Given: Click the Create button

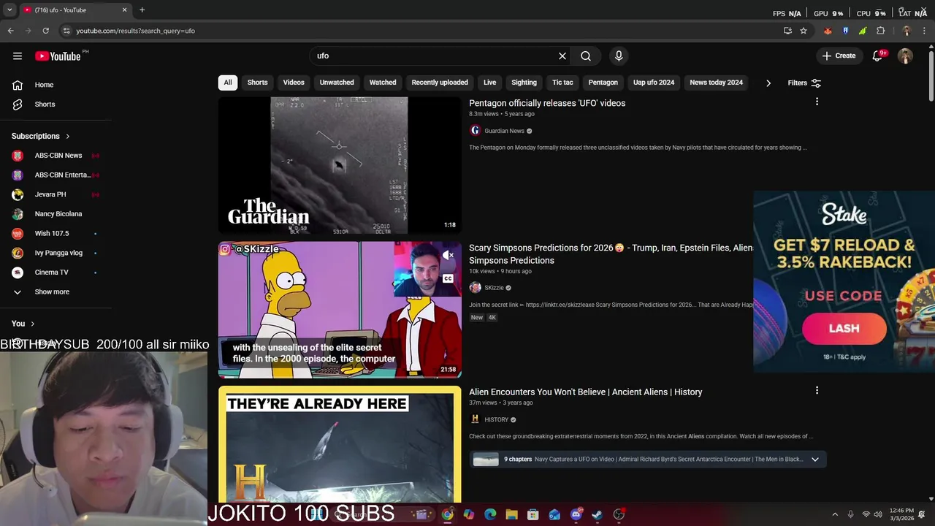Looking at the screenshot, I should click(839, 56).
